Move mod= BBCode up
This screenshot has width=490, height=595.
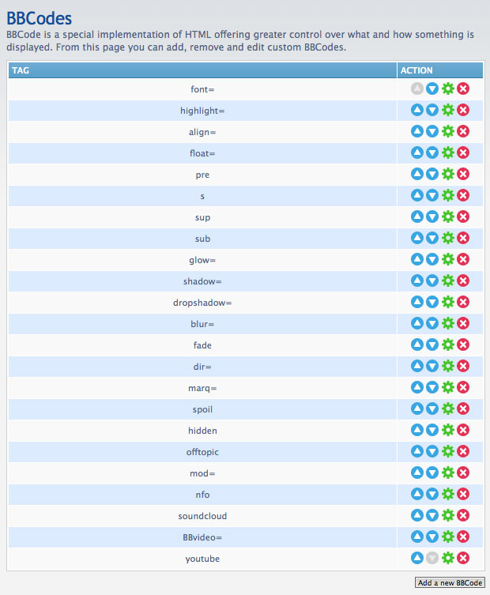point(416,473)
